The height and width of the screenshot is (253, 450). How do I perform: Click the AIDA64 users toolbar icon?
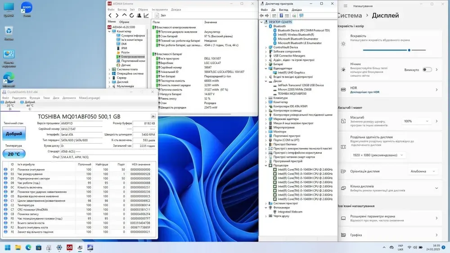139,15
